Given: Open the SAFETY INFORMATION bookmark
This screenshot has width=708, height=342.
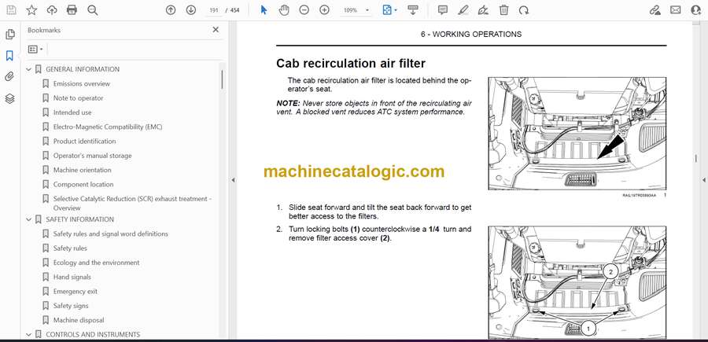Looking at the screenshot, I should 80,219.
